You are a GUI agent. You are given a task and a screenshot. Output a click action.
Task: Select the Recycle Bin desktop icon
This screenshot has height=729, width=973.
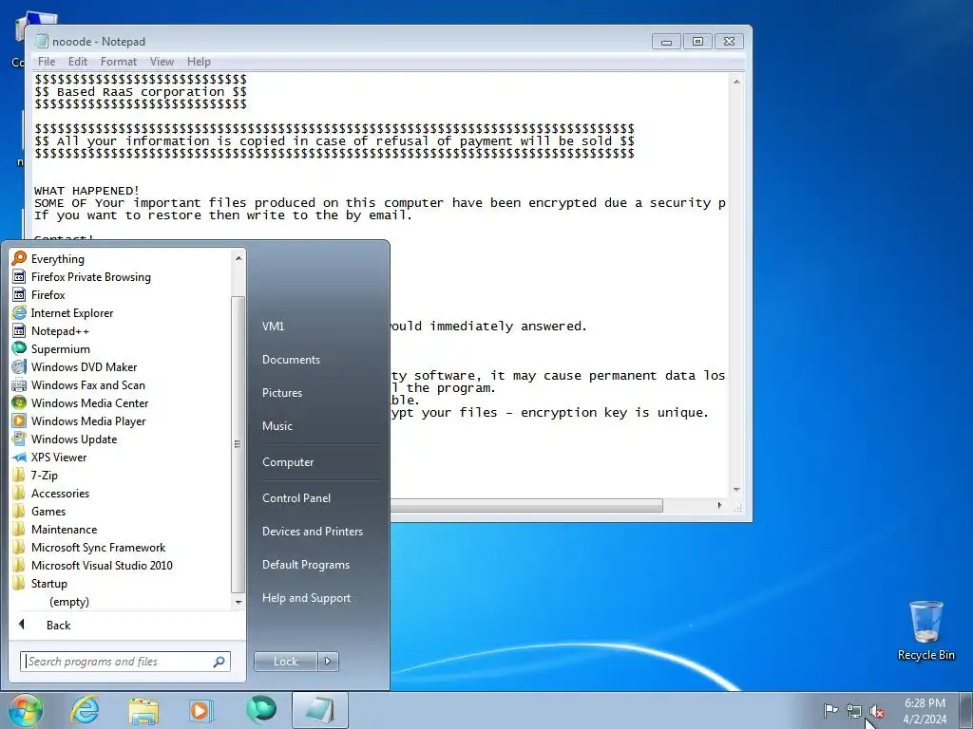[925, 630]
